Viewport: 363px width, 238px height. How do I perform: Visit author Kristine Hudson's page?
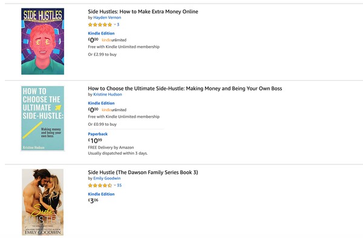point(108,94)
